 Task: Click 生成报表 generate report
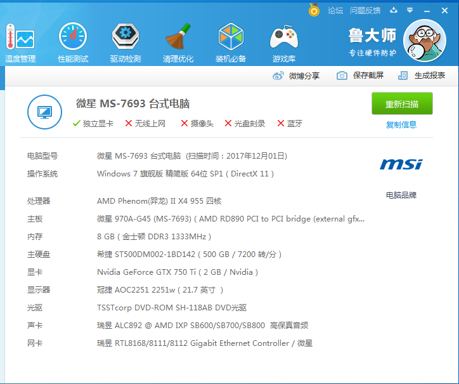point(430,76)
